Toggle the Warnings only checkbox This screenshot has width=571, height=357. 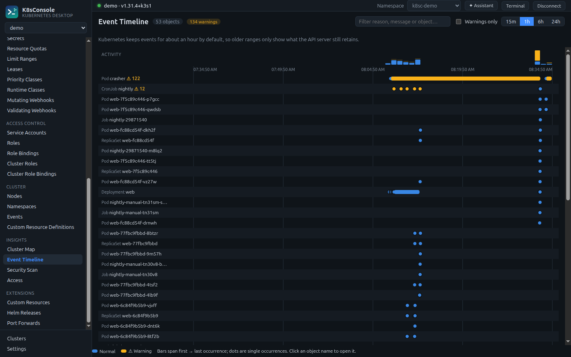[x=458, y=22]
